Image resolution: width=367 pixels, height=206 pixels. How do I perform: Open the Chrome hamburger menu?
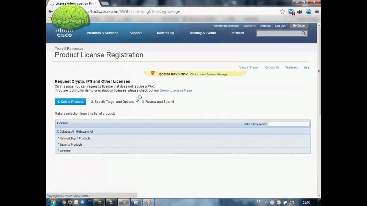point(317,11)
